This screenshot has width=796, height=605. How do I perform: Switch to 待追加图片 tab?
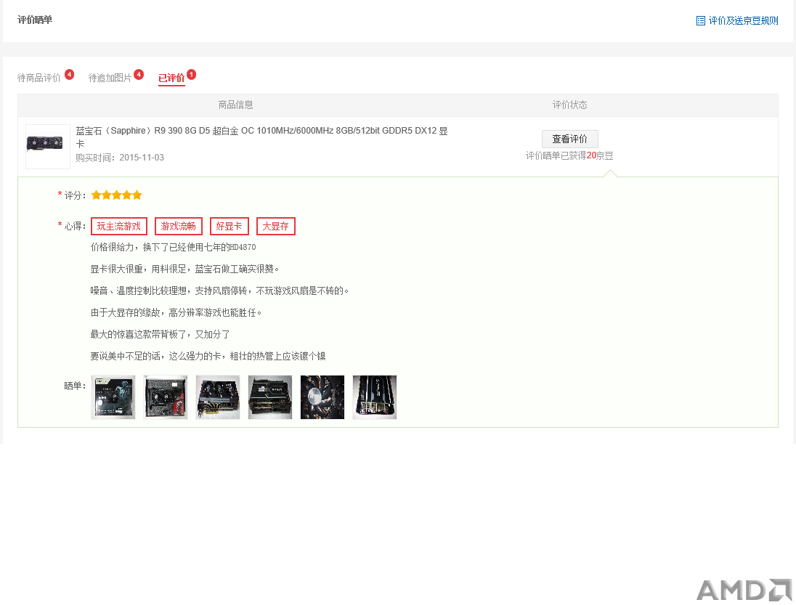pyautogui.click(x=110, y=78)
